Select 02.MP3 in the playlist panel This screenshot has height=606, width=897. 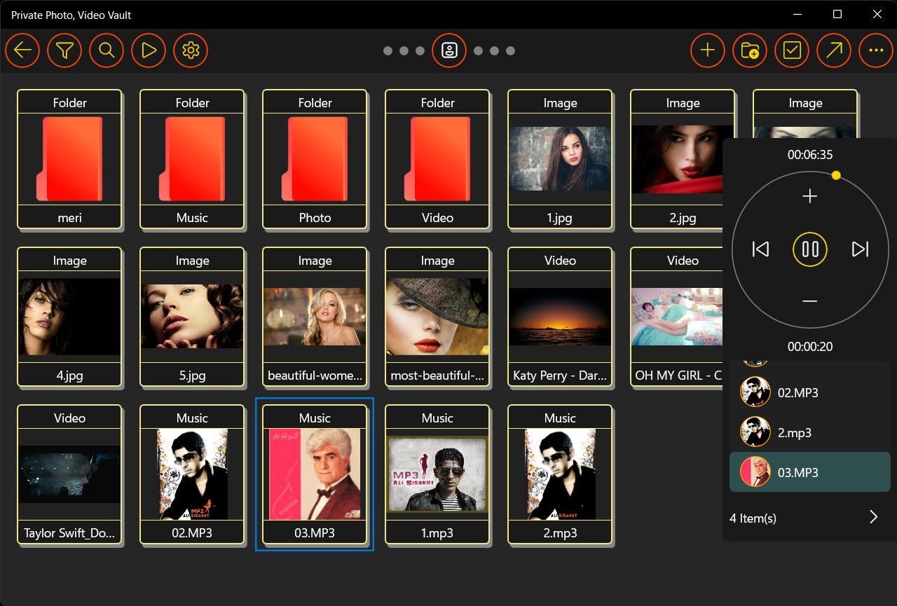[797, 392]
